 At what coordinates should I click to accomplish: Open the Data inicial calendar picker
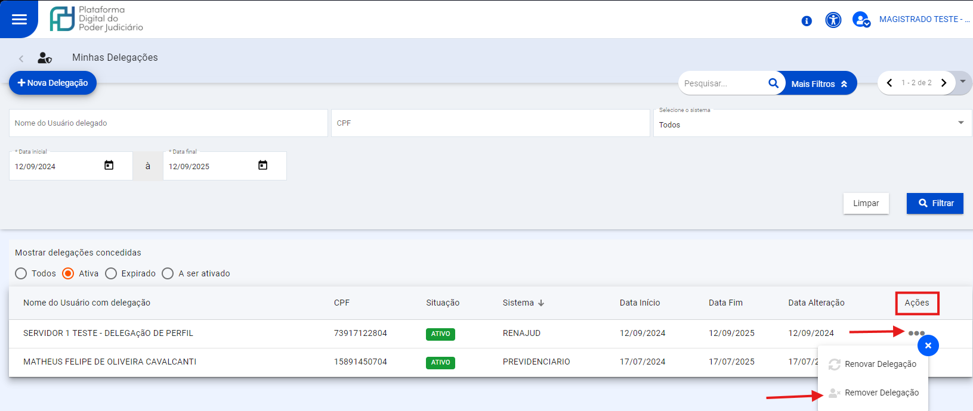coord(109,166)
